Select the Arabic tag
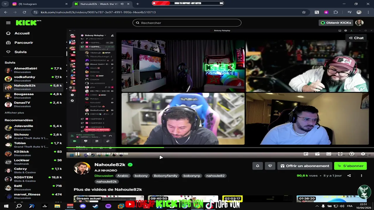The width and height of the screenshot is (374, 210). click(x=123, y=176)
